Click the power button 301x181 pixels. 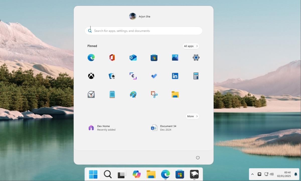pos(198,157)
